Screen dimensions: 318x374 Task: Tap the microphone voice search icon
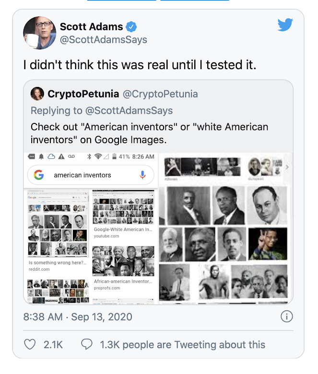(x=142, y=175)
